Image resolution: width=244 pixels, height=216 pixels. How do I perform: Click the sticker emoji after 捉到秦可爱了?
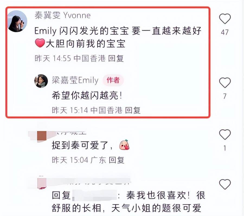[124, 145]
